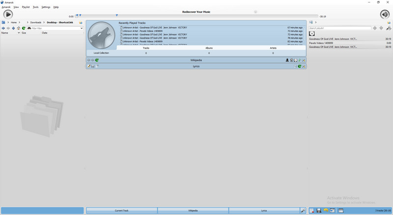This screenshot has width=393, height=215.
Task: Reload the Wikipedia applet page
Action: [x=97, y=60]
